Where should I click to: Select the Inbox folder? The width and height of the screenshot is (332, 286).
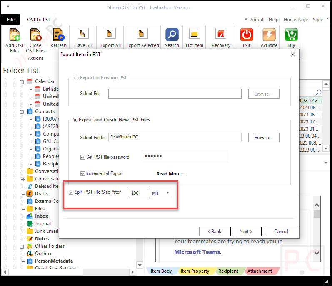coord(42,216)
